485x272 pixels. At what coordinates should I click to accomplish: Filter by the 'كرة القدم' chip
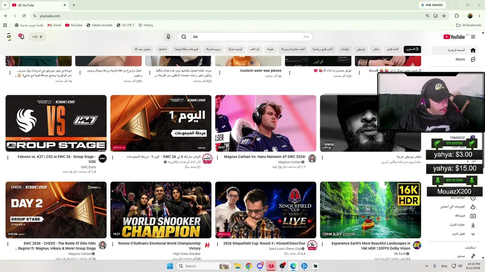[255, 49]
